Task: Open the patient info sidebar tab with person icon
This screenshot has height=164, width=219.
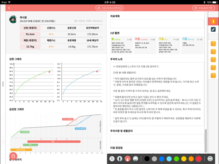Action: pos(213,21)
